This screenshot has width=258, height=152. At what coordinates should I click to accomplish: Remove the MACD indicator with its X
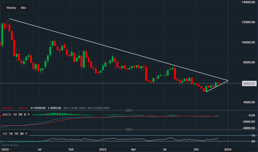(x=28, y=114)
